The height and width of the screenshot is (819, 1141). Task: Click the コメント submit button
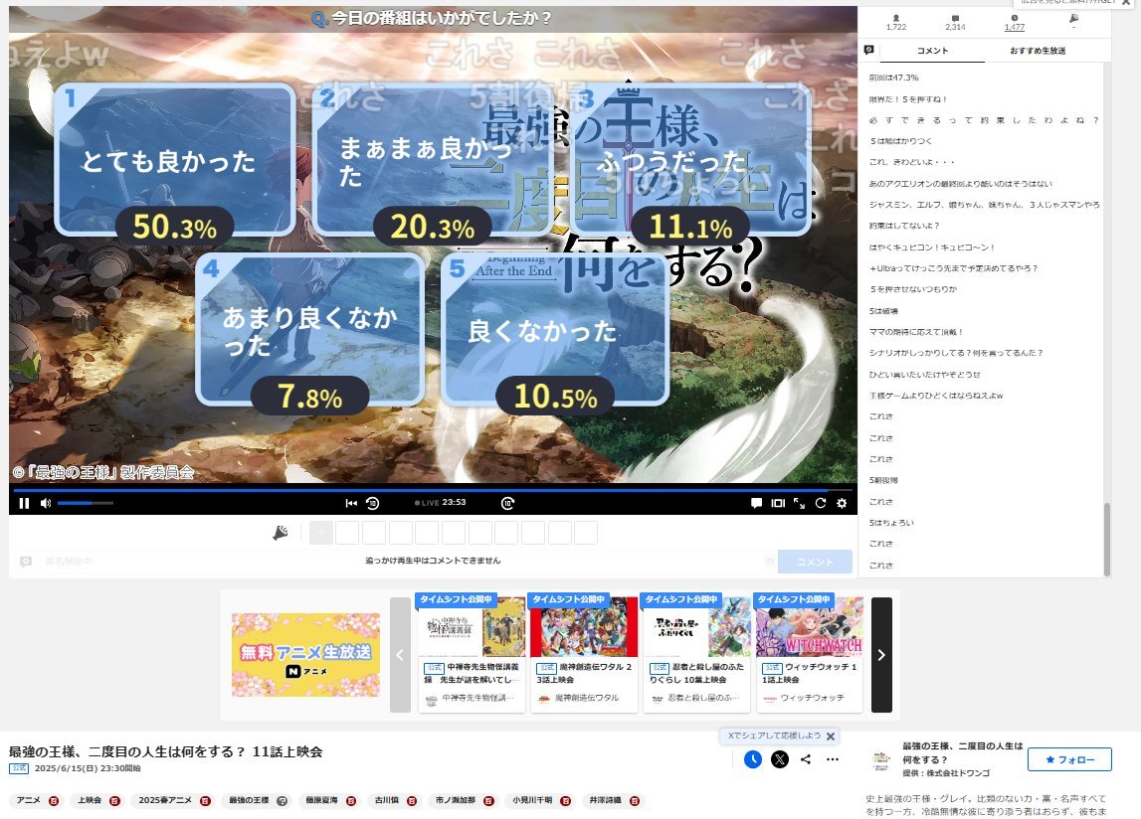[x=815, y=562]
